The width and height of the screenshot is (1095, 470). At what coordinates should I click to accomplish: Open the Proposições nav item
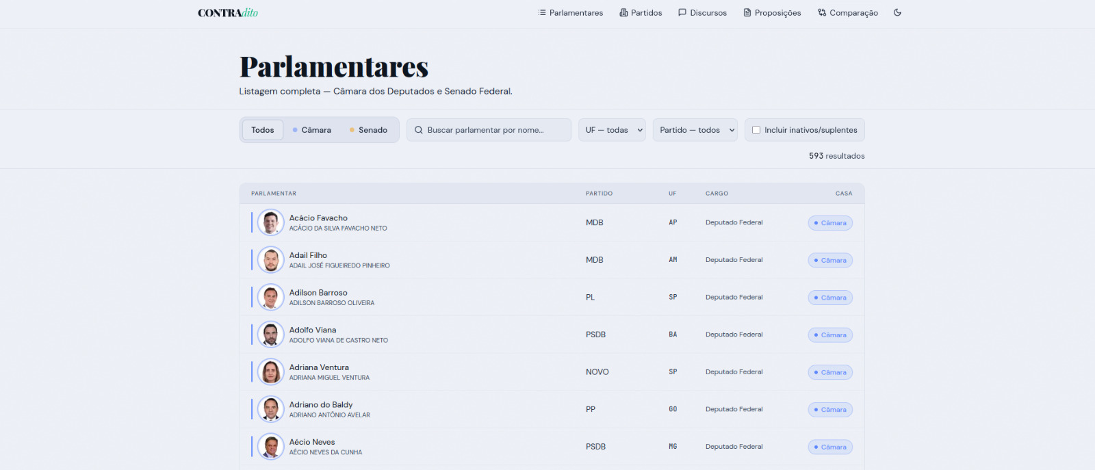click(x=772, y=13)
